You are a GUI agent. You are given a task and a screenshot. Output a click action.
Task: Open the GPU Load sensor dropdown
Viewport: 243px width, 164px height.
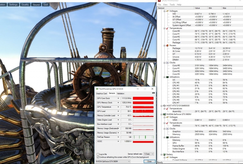[118, 111]
